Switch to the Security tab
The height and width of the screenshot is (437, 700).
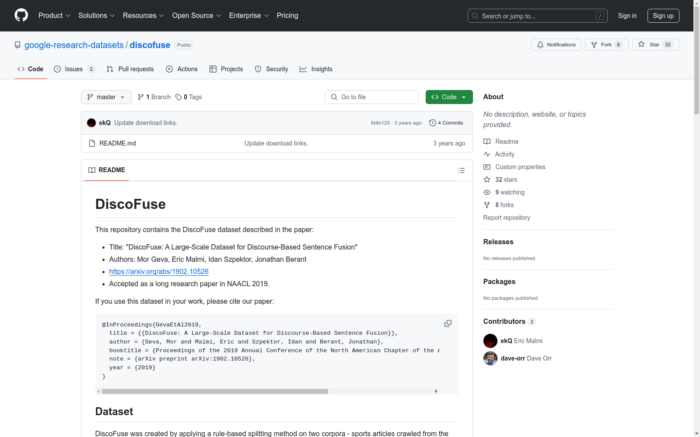tap(271, 69)
